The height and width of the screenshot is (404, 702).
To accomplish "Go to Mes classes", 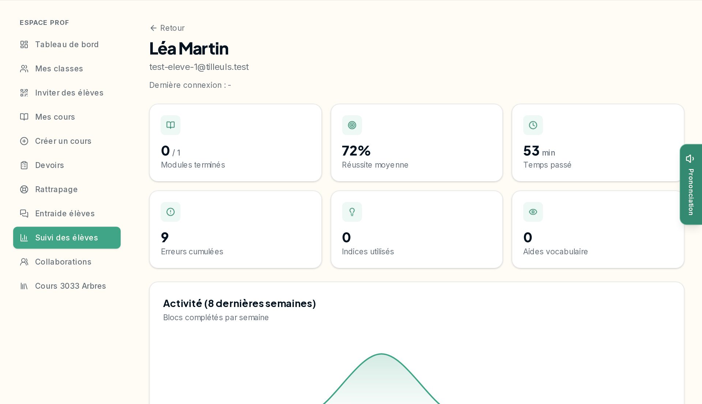I will pyautogui.click(x=67, y=69).
